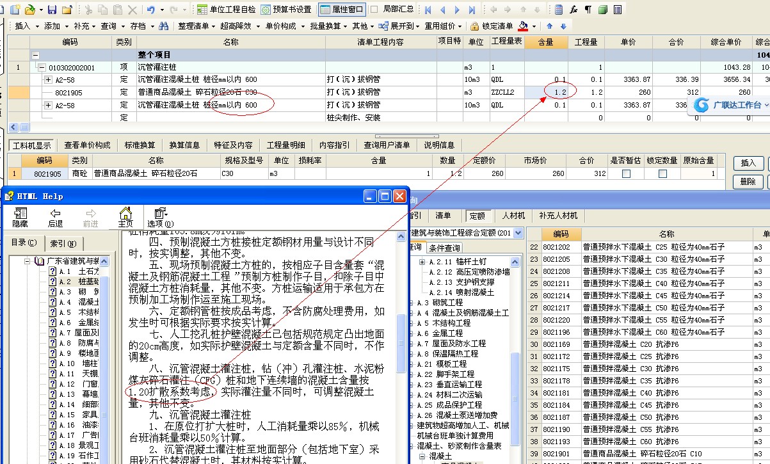The width and height of the screenshot is (770, 464).
Task: Open the 展开到 expand-to dropdown
Action: click(399, 26)
